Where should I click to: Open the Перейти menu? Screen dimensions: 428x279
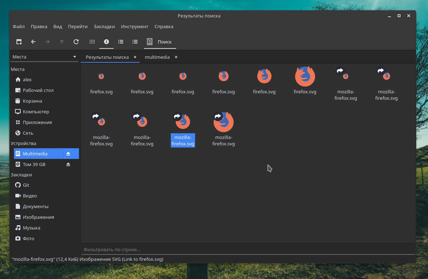click(x=78, y=26)
